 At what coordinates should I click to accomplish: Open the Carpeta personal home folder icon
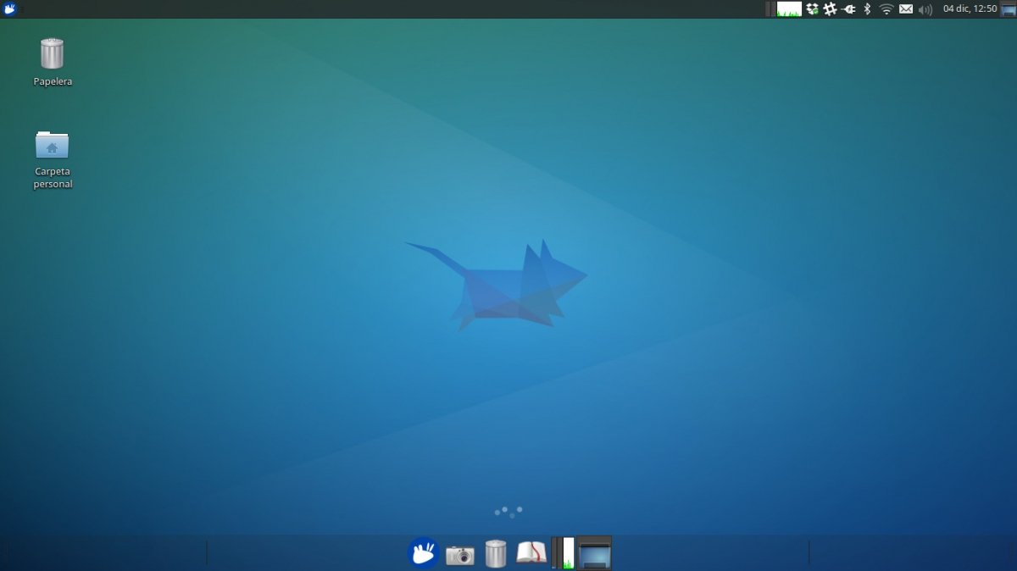pyautogui.click(x=52, y=145)
